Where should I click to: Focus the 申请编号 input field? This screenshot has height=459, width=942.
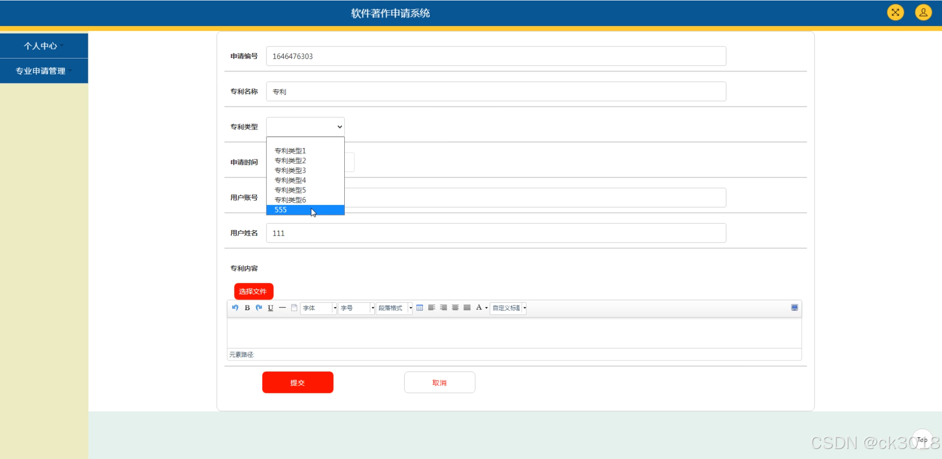coord(496,56)
